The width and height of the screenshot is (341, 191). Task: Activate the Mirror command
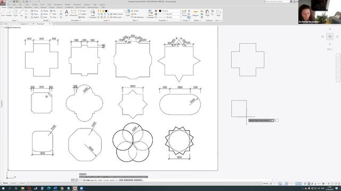[x=44, y=14]
